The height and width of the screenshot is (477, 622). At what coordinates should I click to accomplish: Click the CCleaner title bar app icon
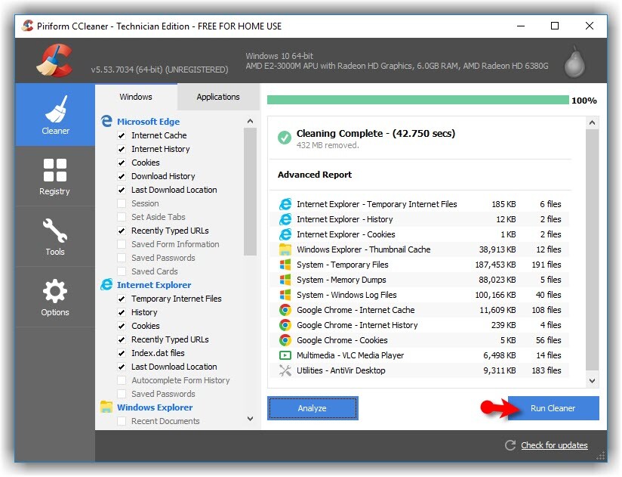(27, 26)
